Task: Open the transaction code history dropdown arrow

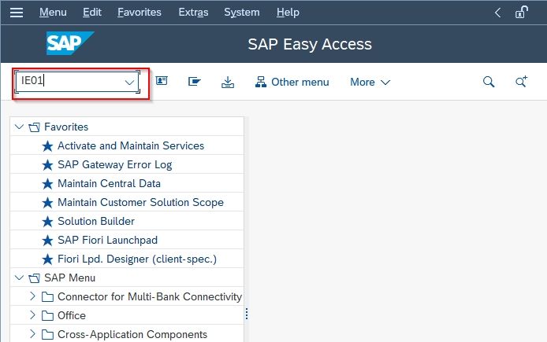Action: point(129,82)
